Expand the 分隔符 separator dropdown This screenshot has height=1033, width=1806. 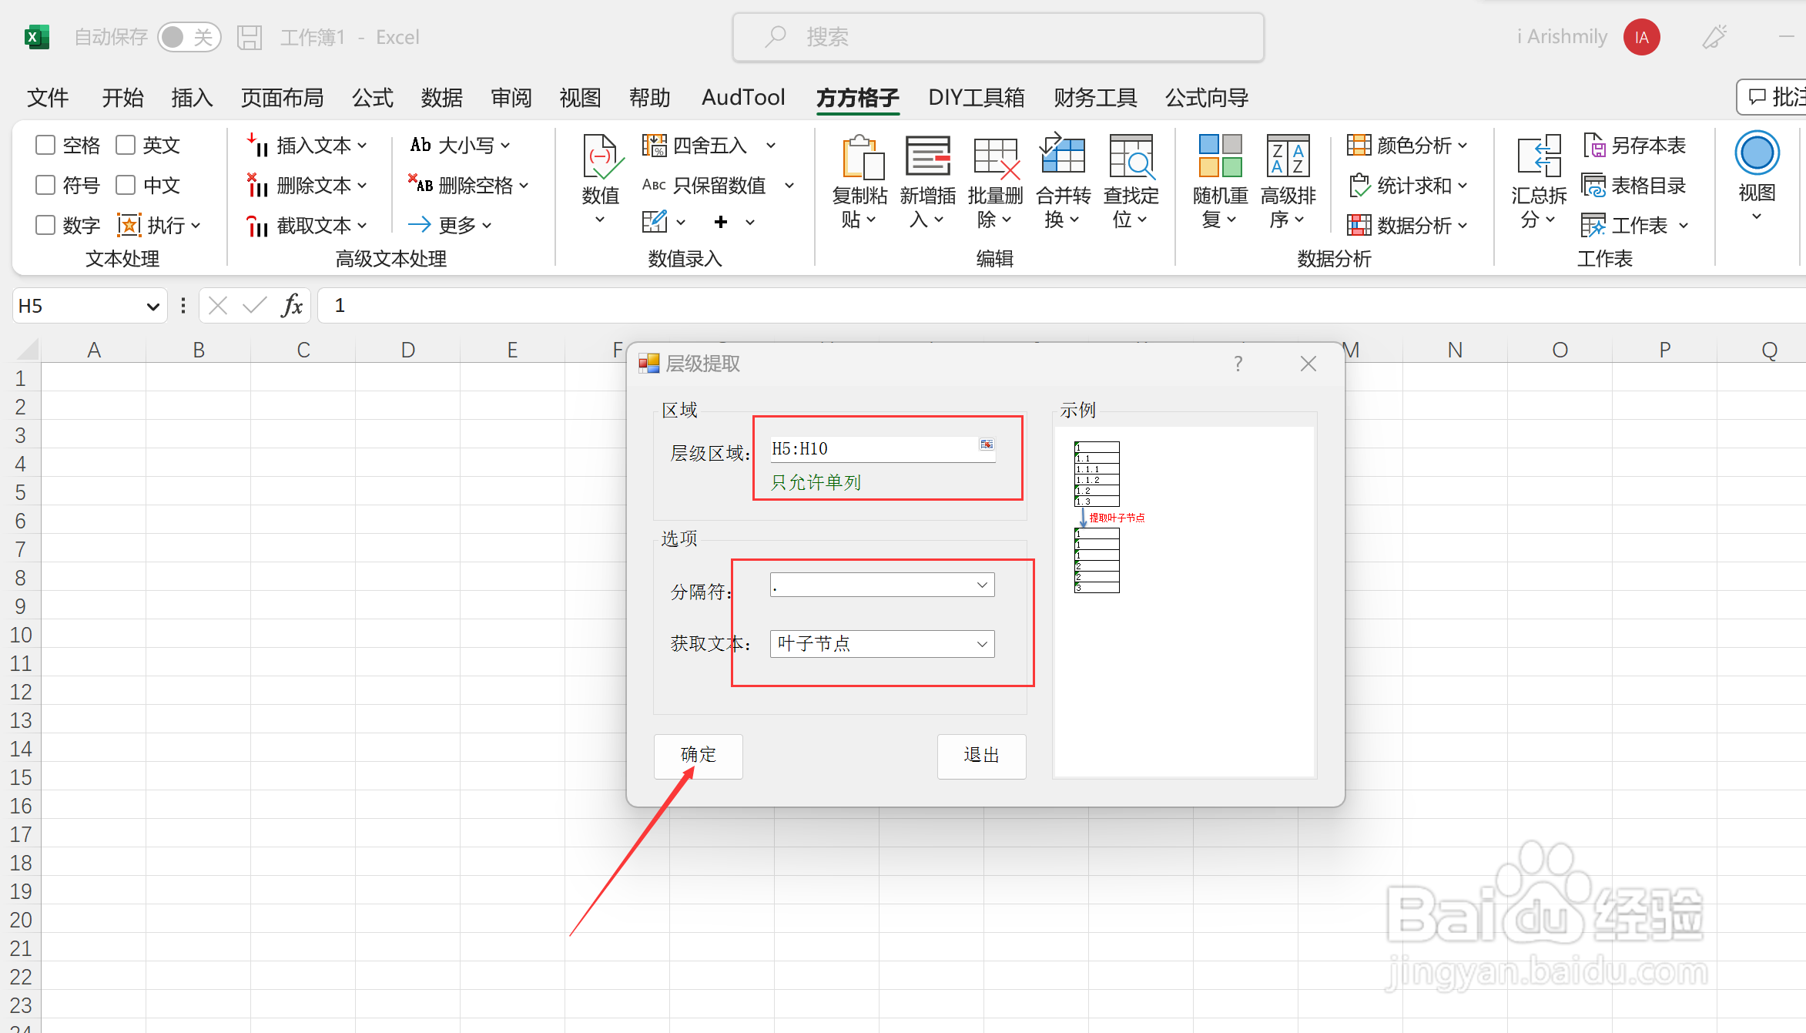pos(982,585)
